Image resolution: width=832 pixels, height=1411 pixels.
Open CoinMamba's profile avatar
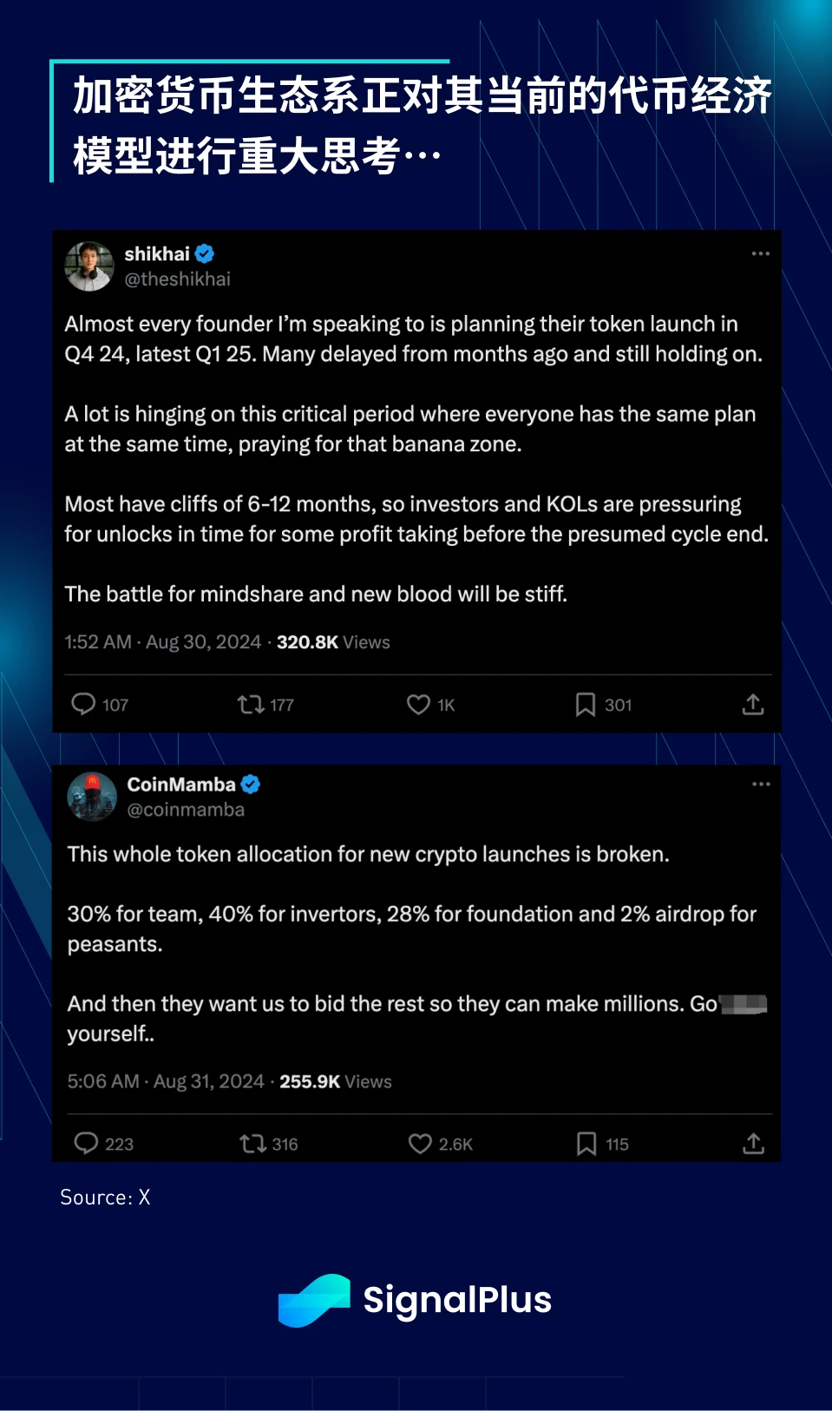pyautogui.click(x=92, y=797)
